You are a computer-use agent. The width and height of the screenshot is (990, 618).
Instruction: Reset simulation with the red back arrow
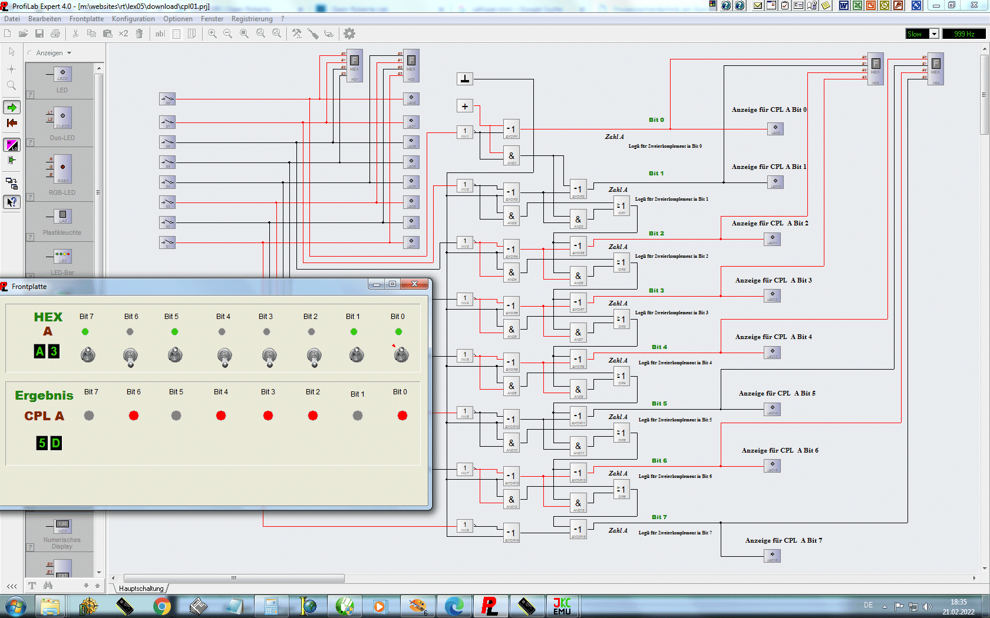(x=12, y=123)
